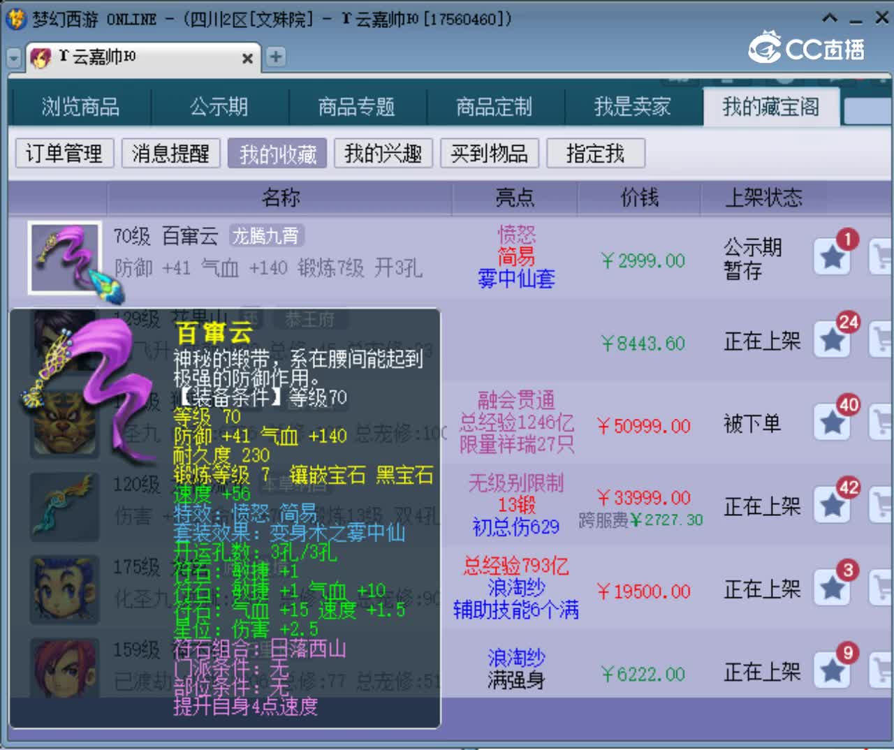The width and height of the screenshot is (894, 750).
Task: Select the 我的收藏 button
Action: pos(277,153)
